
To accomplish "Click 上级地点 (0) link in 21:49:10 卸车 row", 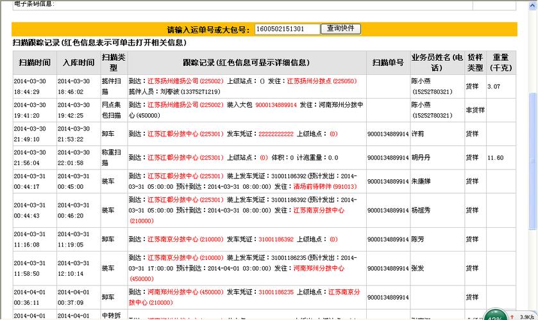I will click(333, 134).
